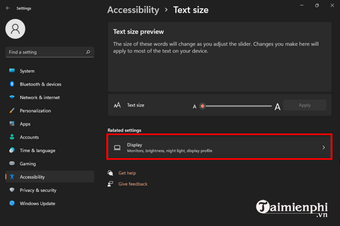The image size is (340, 226).
Task: Click the back arrow in Settings
Action: 8,8
